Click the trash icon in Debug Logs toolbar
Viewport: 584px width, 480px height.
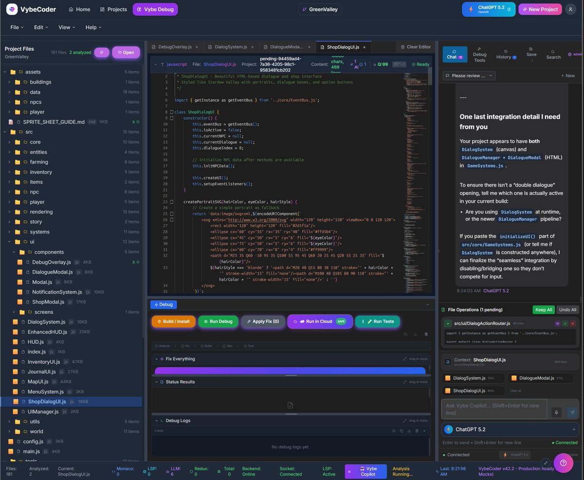[x=417, y=431]
